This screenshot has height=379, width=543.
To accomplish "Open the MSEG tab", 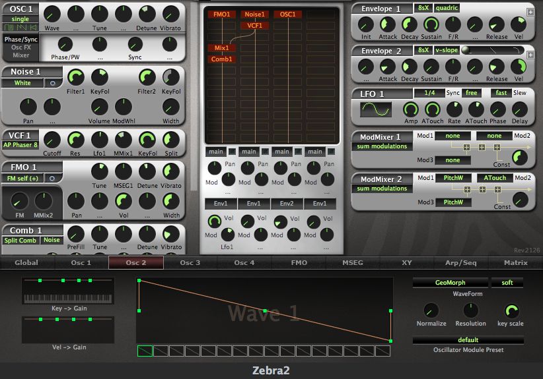I will click(x=353, y=262).
